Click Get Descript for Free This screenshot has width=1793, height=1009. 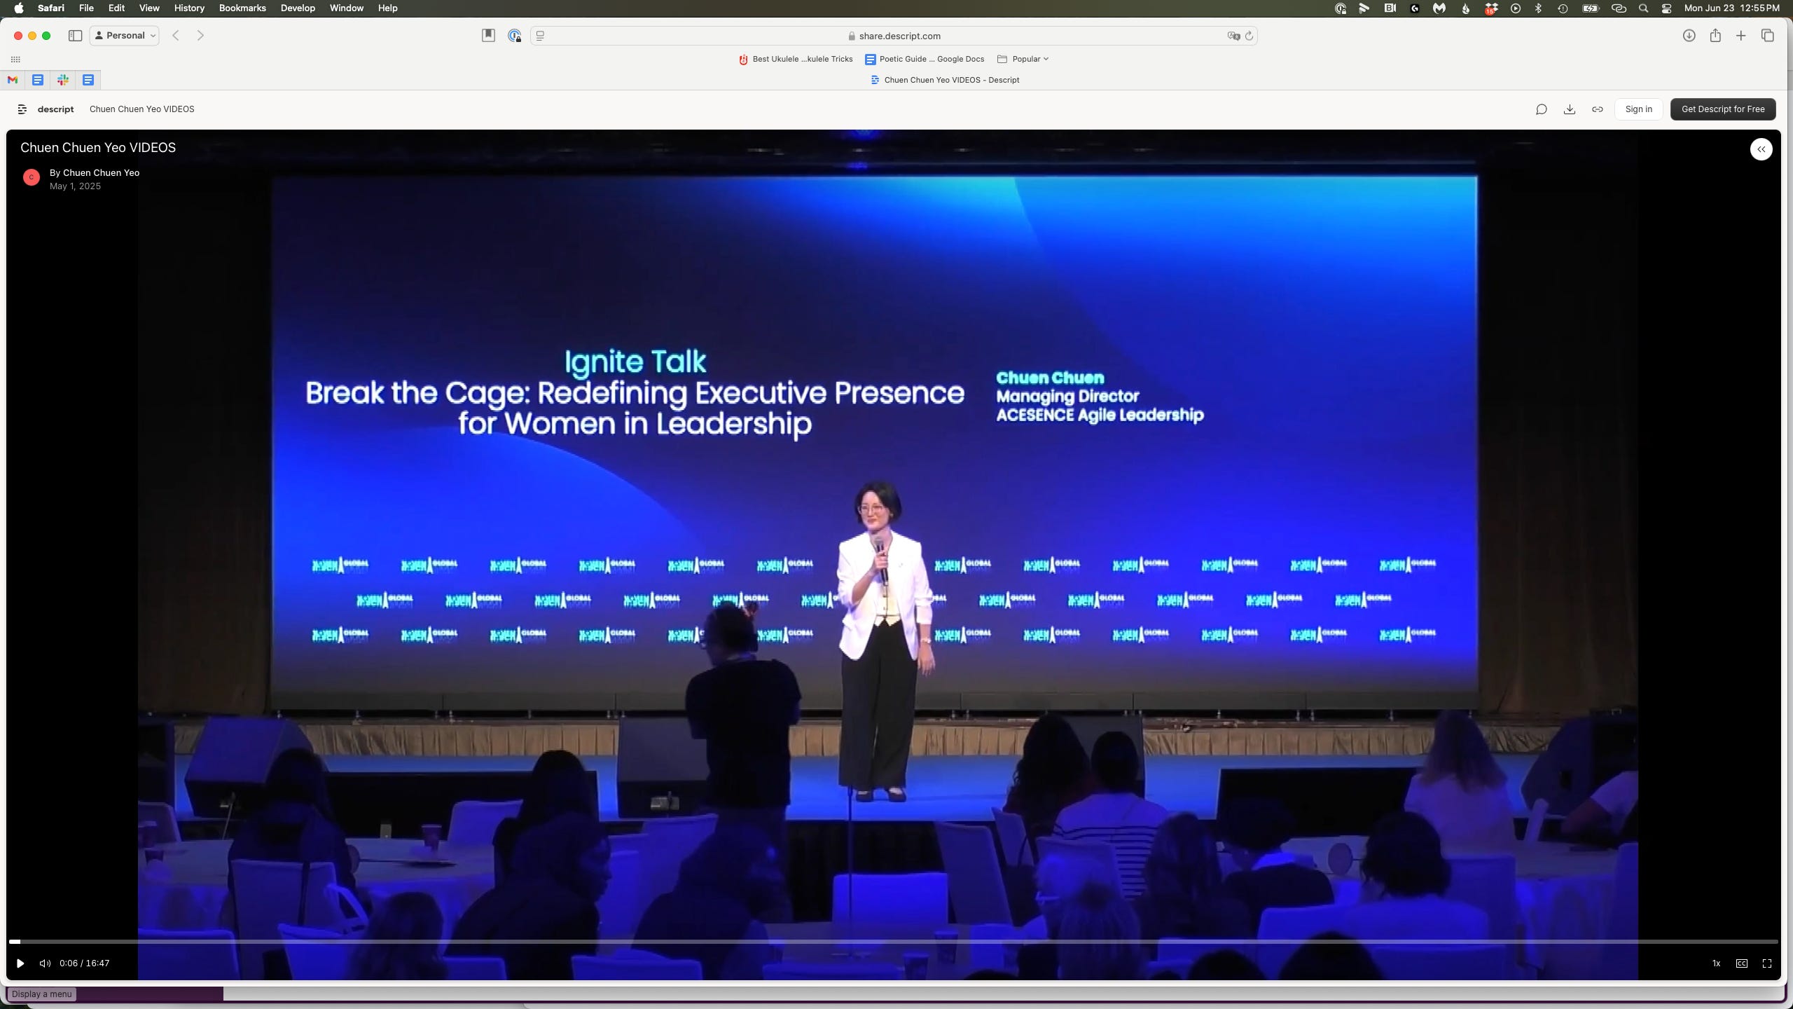tap(1722, 109)
